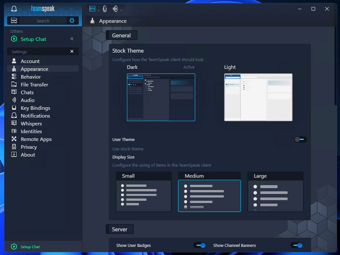Viewport: 340px width, 255px height.
Task: Choose the Small display size
Action: (144, 192)
